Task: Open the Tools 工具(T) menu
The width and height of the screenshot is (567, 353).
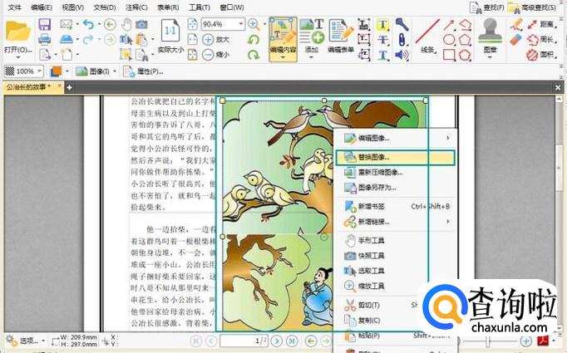Action: click(200, 7)
